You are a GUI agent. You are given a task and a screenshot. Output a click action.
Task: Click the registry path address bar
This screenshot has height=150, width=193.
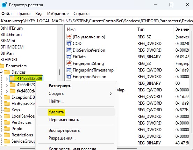pos(96,21)
